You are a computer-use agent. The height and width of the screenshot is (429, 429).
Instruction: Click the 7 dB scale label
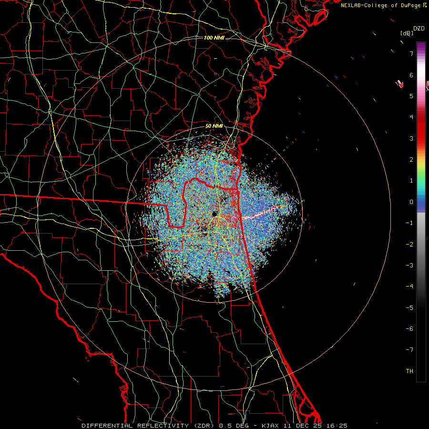click(x=411, y=53)
